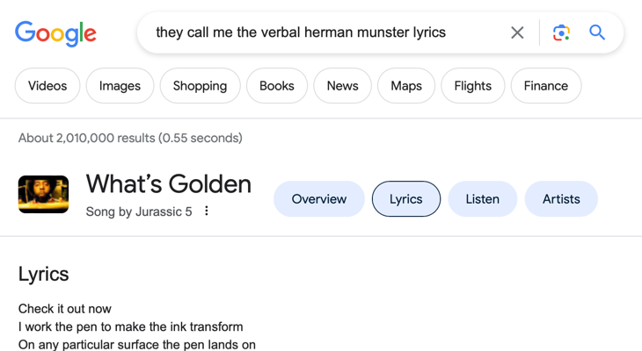
Task: Select the Finance filter
Action: (545, 86)
